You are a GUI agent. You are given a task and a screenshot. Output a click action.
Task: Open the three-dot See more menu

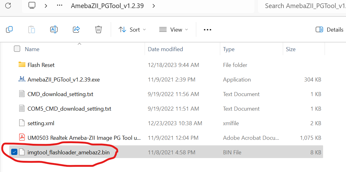(x=208, y=29)
